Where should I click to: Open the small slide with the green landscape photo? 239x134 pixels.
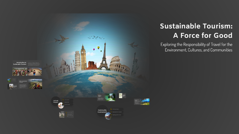(12, 80)
